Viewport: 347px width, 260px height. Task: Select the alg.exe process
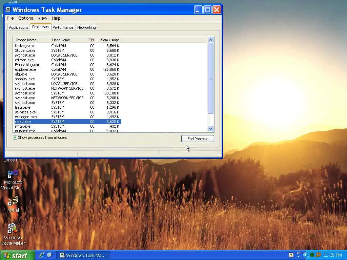pyautogui.click(x=67, y=74)
